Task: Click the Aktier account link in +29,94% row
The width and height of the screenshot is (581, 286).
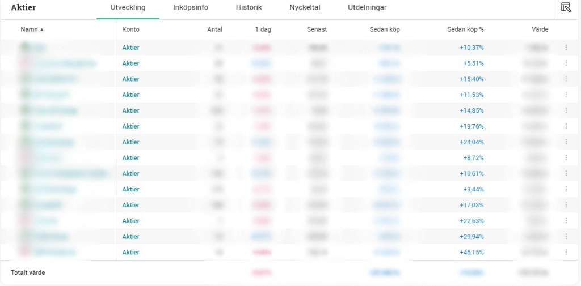Action: 130,237
